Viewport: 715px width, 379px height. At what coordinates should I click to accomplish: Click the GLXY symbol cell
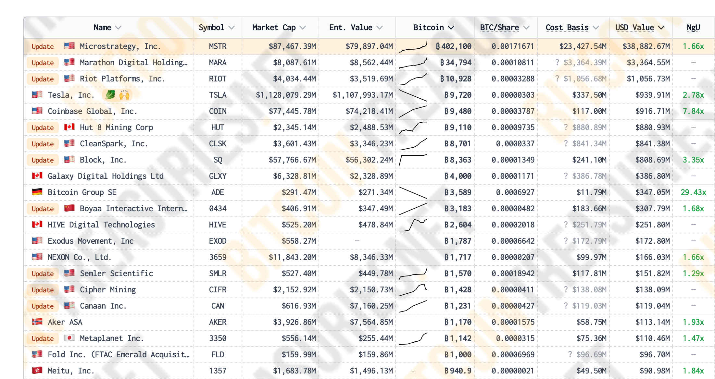[x=218, y=176]
